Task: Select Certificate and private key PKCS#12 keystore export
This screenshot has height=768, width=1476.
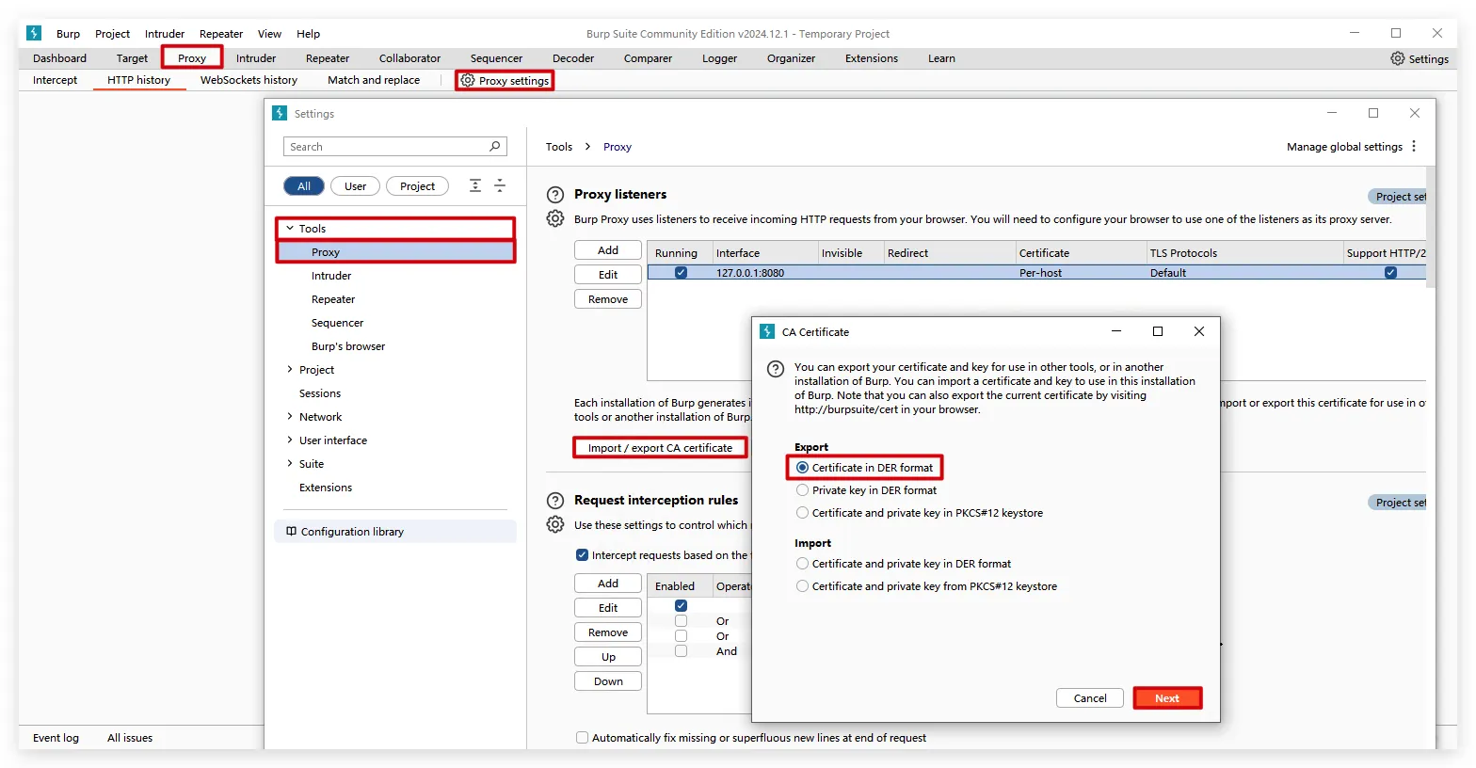Action: click(x=803, y=513)
